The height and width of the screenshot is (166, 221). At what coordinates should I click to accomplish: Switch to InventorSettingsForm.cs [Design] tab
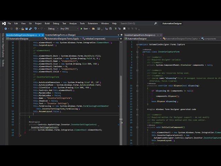click(x=60, y=35)
